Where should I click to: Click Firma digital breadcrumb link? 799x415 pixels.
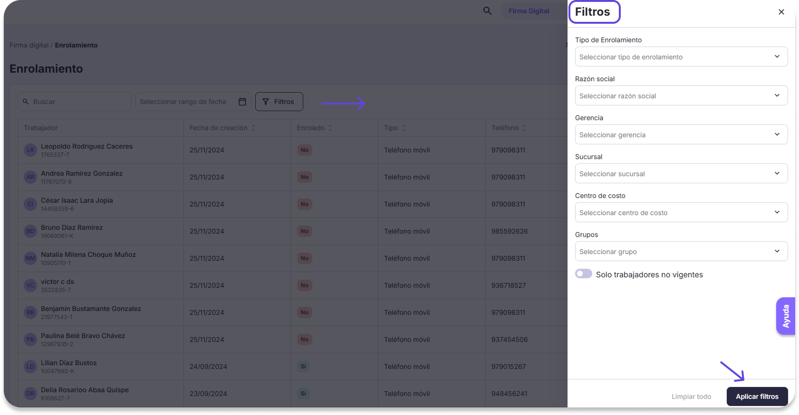pyautogui.click(x=29, y=45)
